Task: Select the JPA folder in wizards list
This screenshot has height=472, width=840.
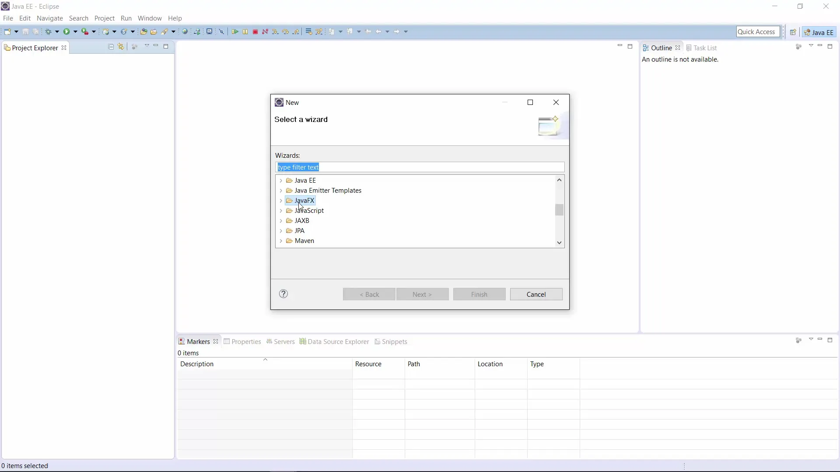Action: tap(295, 231)
